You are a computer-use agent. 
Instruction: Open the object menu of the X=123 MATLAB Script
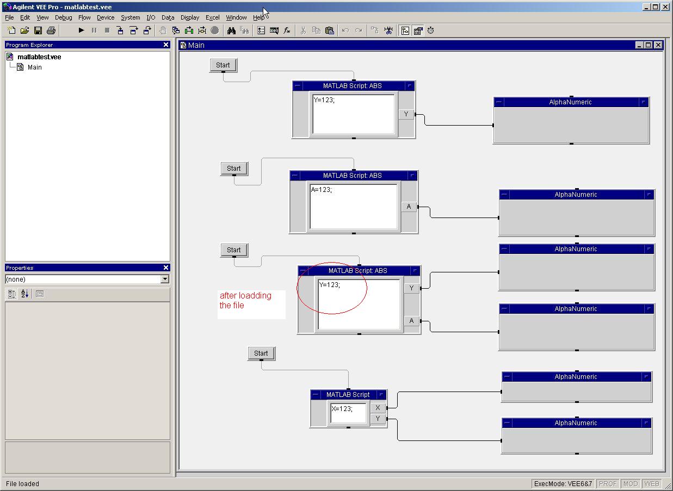316,395
